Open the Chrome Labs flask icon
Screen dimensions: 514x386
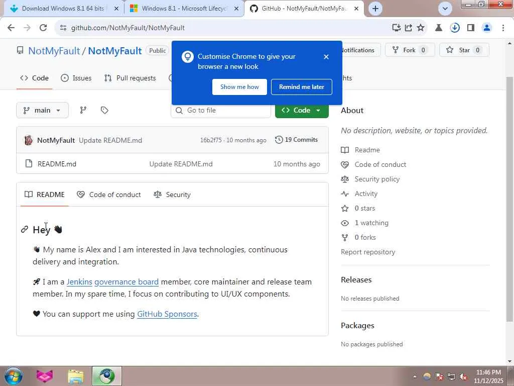pos(439,28)
